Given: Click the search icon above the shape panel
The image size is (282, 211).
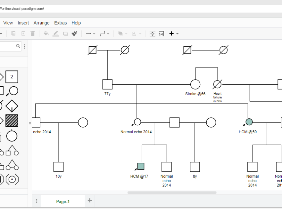Looking at the screenshot, I should pos(18,46).
